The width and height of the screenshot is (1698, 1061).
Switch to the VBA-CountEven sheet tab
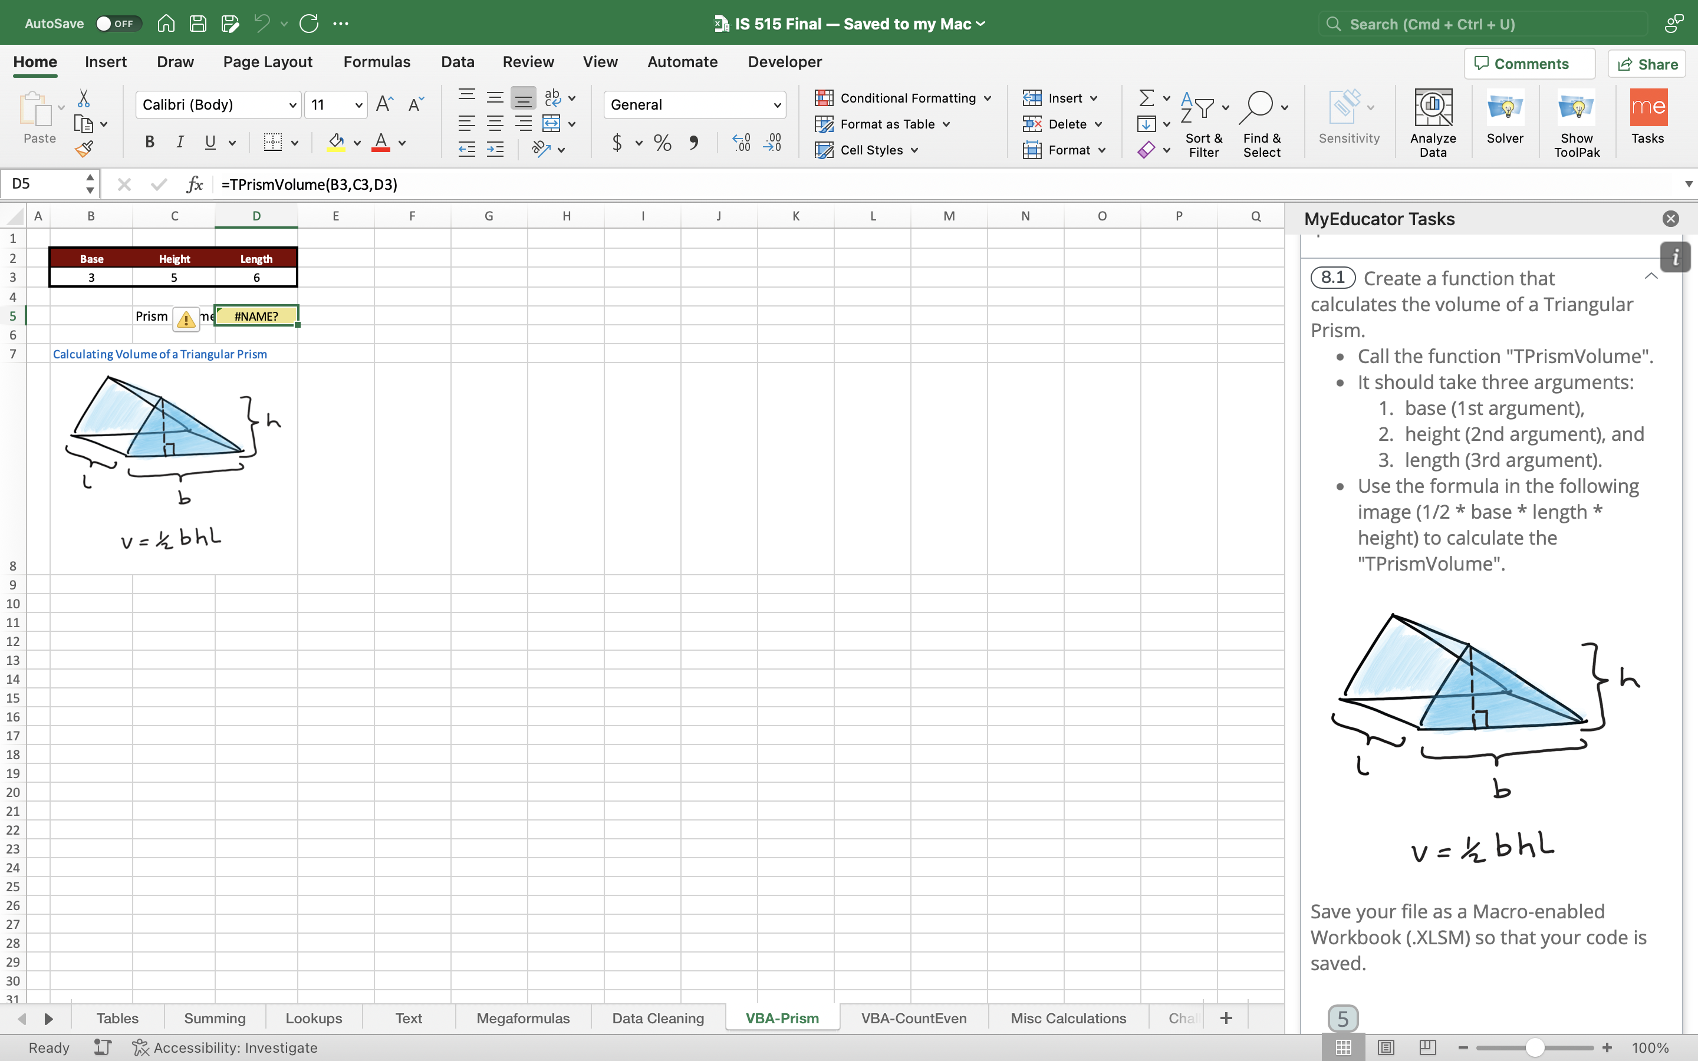point(913,1017)
